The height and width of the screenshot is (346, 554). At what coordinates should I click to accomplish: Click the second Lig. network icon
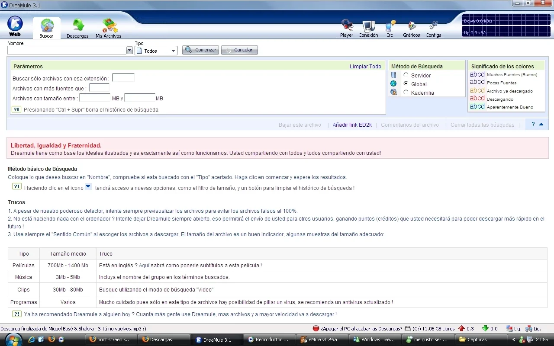[529, 328]
